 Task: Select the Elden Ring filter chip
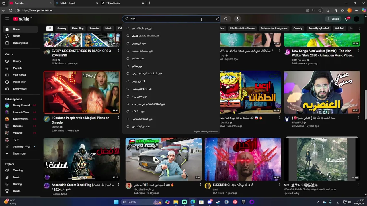point(78,28)
